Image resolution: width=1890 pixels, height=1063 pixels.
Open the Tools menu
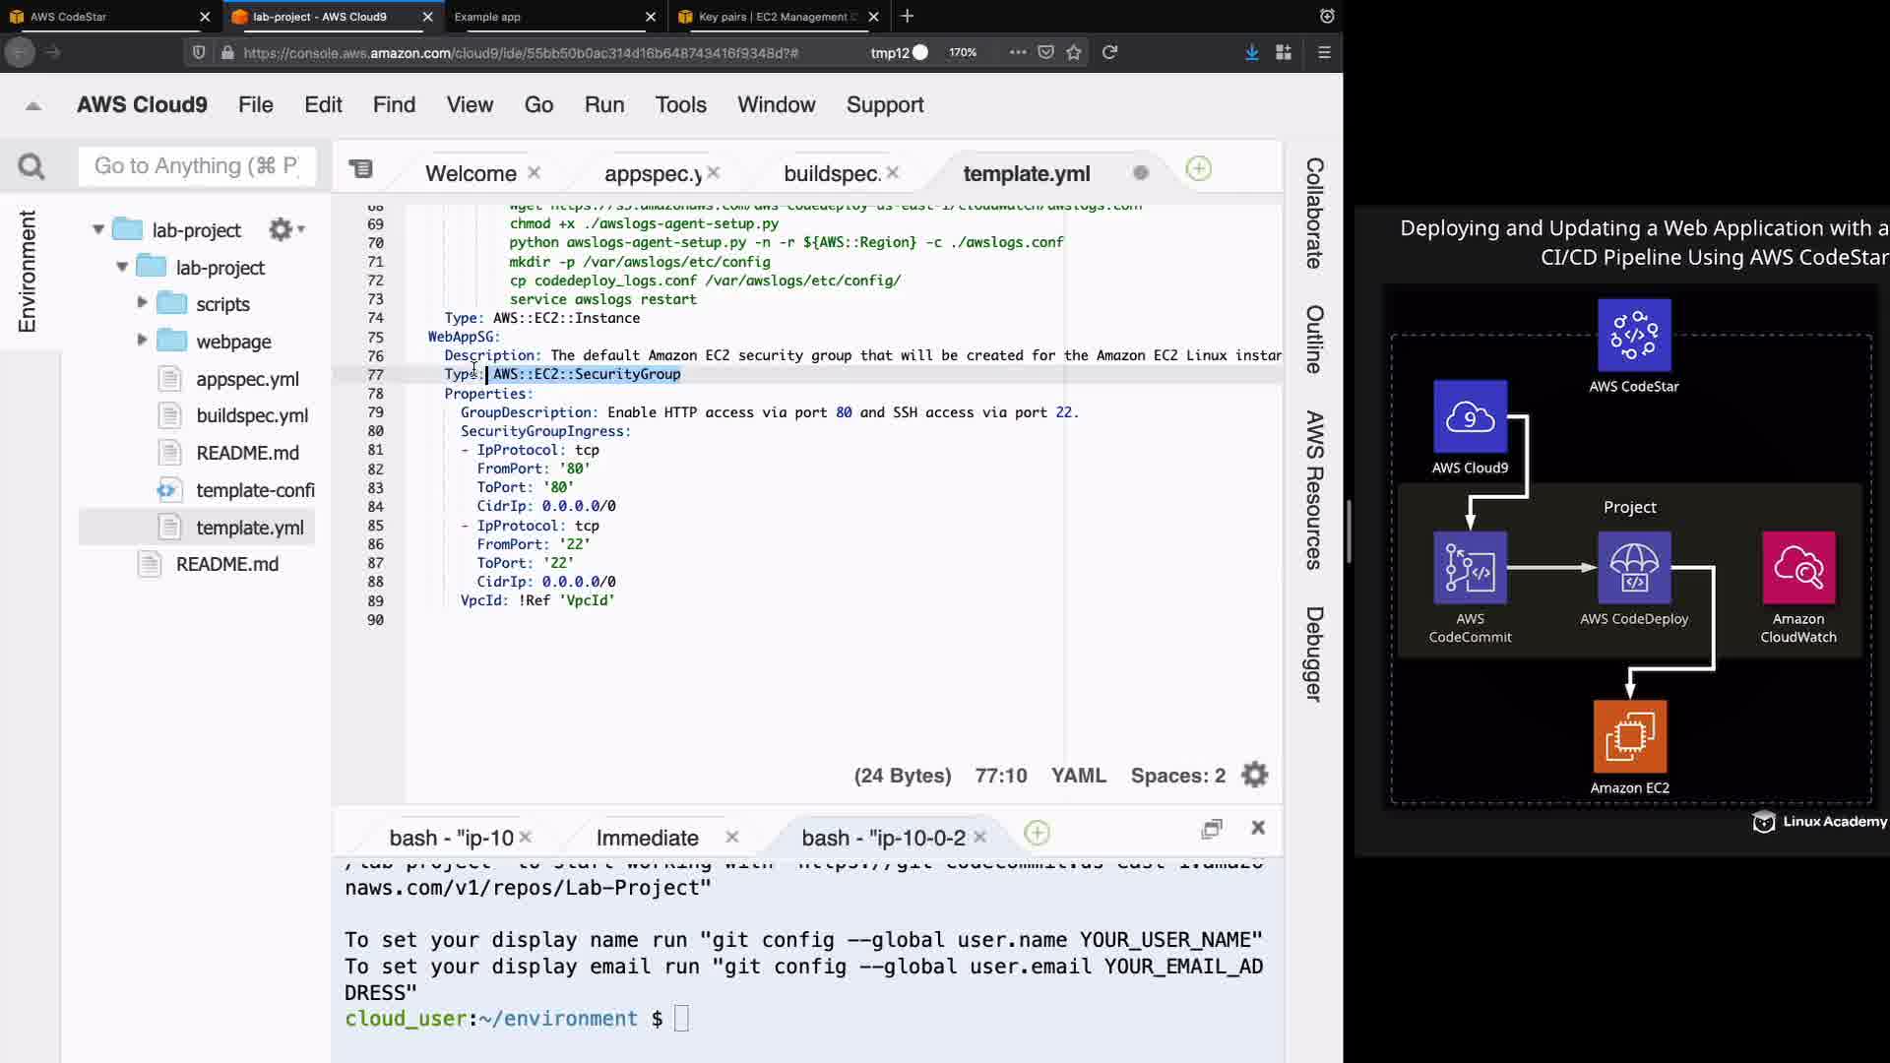(680, 105)
